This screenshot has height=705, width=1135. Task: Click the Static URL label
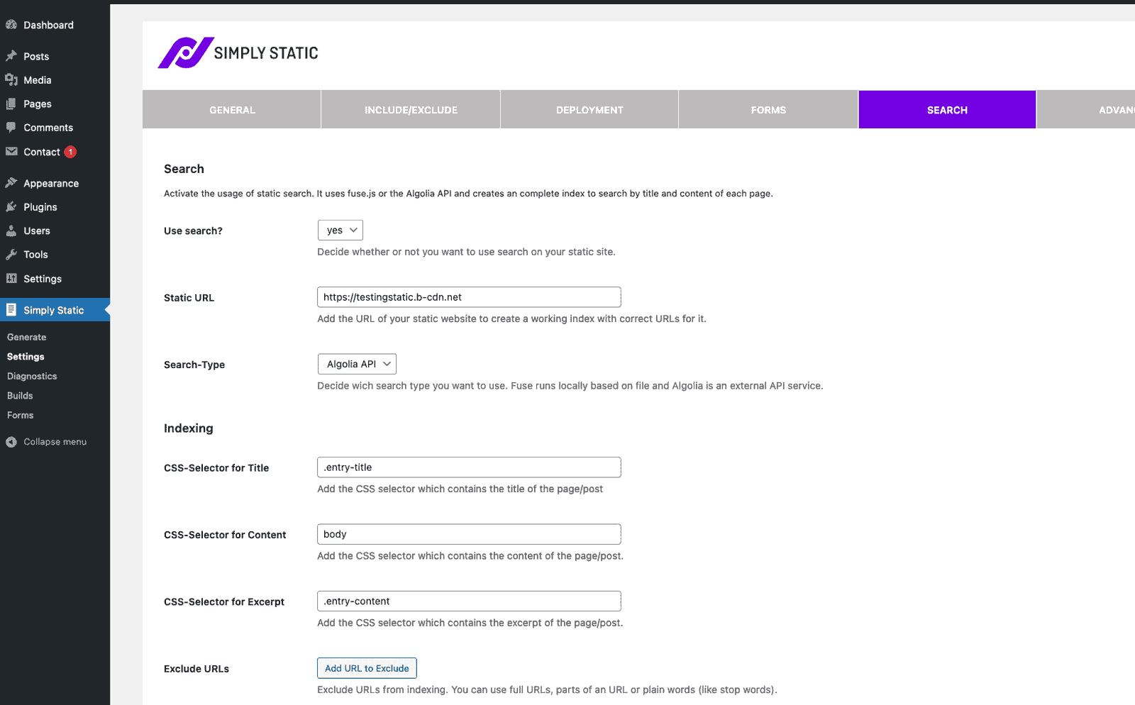189,298
